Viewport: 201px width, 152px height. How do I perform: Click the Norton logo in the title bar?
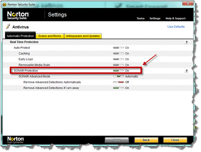(4, 4)
